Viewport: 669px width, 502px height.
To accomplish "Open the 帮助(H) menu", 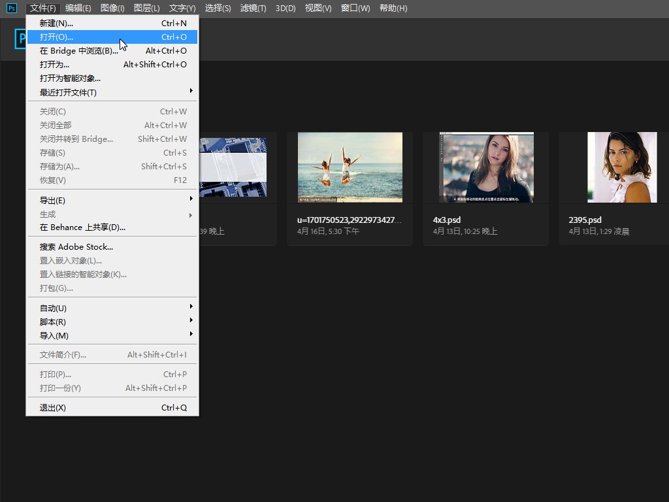I will pyautogui.click(x=393, y=8).
